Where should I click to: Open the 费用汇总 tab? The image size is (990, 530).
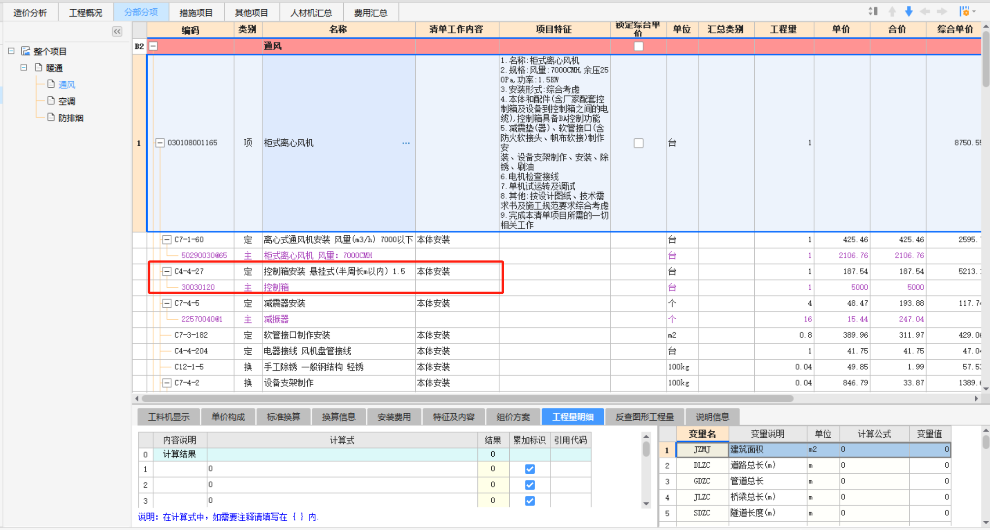coord(371,12)
